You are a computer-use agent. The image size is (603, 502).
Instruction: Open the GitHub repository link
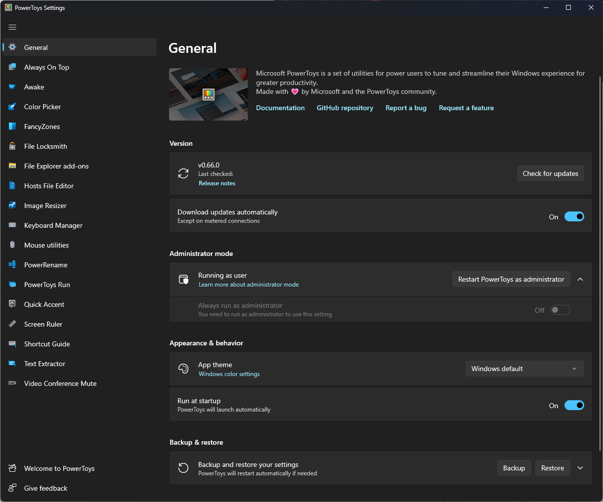(345, 108)
